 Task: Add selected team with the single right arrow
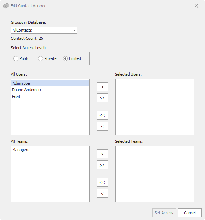(x=102, y=154)
